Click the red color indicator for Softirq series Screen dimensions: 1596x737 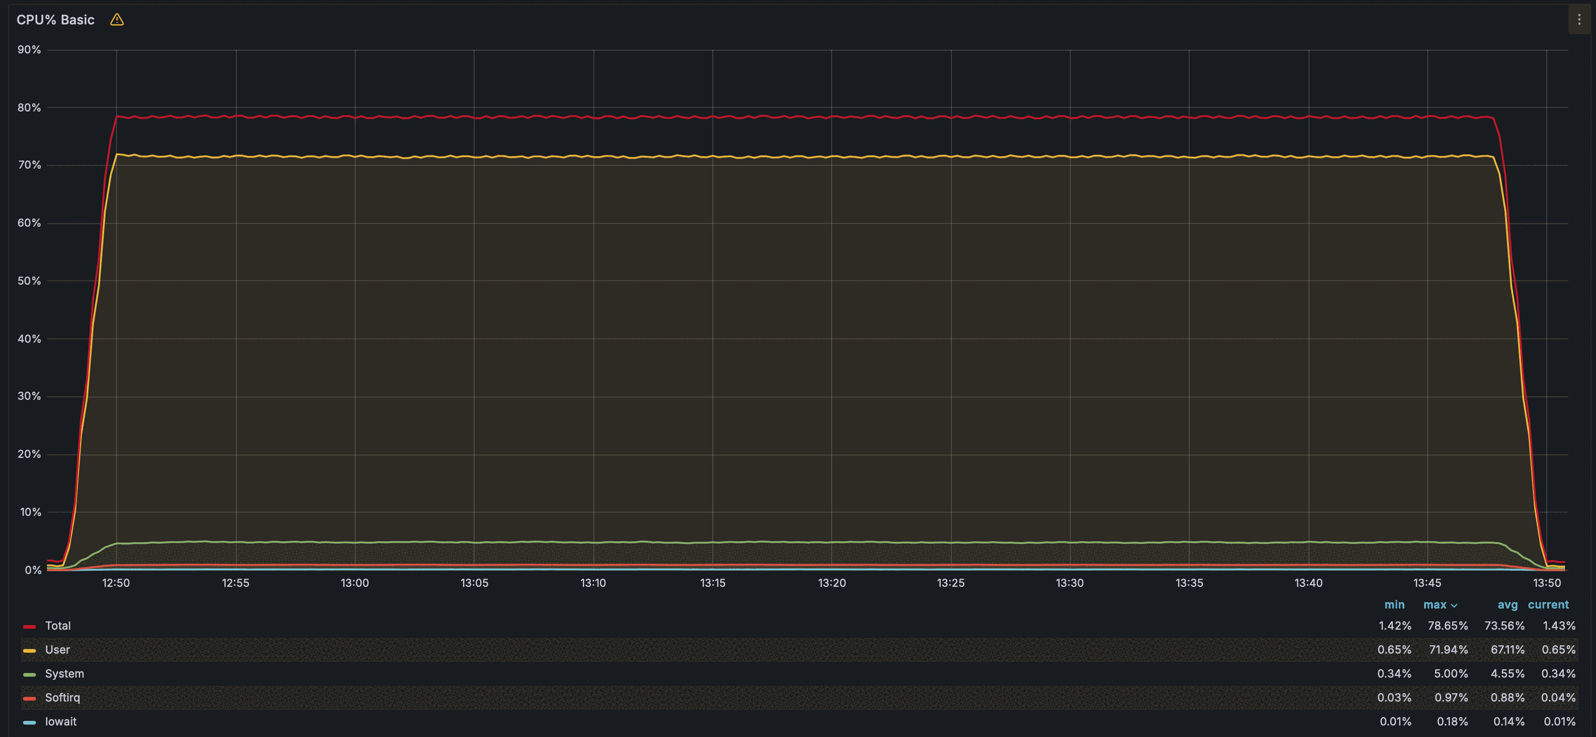pos(29,697)
